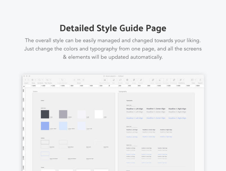Click the Subtract boolean icon
226x171 pixels.
pos(160,80)
